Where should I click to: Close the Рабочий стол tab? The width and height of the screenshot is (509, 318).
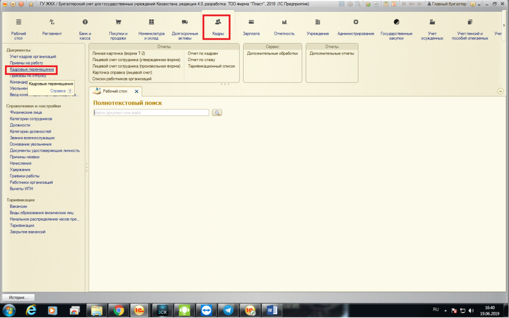tap(137, 92)
